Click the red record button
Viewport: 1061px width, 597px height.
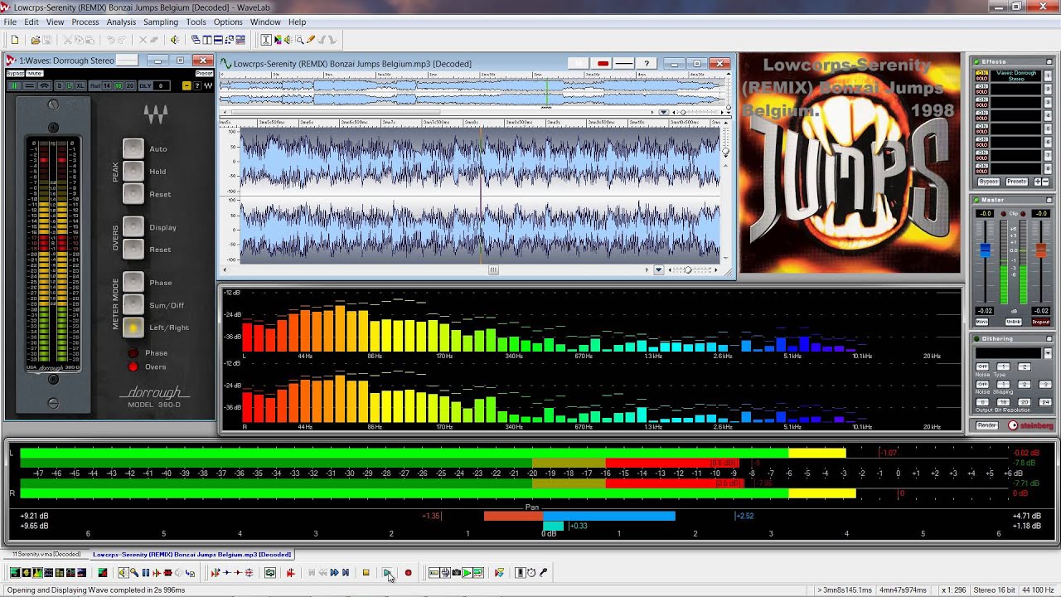[408, 572]
